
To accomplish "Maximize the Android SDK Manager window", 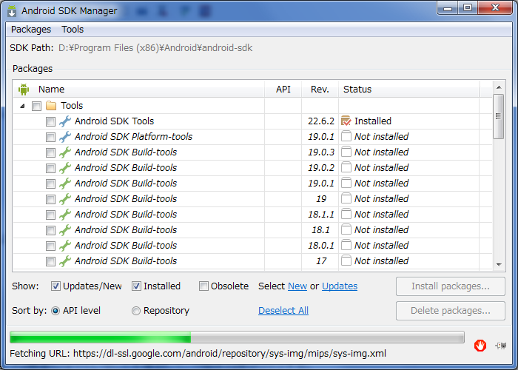I will coord(468,8).
